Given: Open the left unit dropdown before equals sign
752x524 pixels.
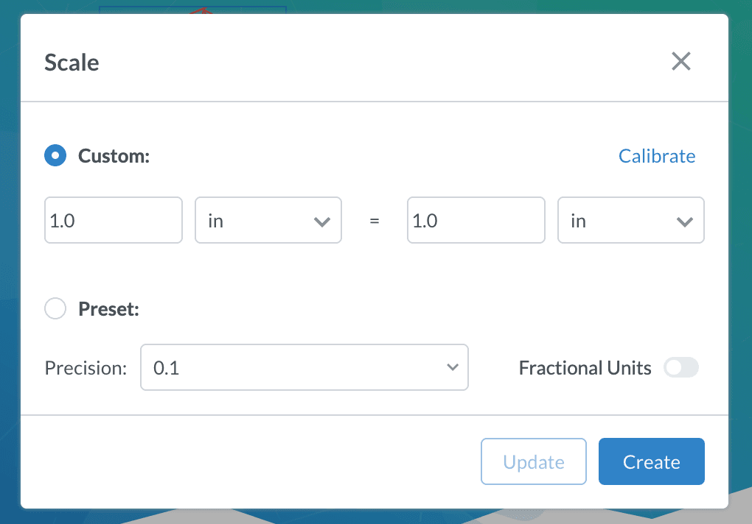Looking at the screenshot, I should pos(268,220).
